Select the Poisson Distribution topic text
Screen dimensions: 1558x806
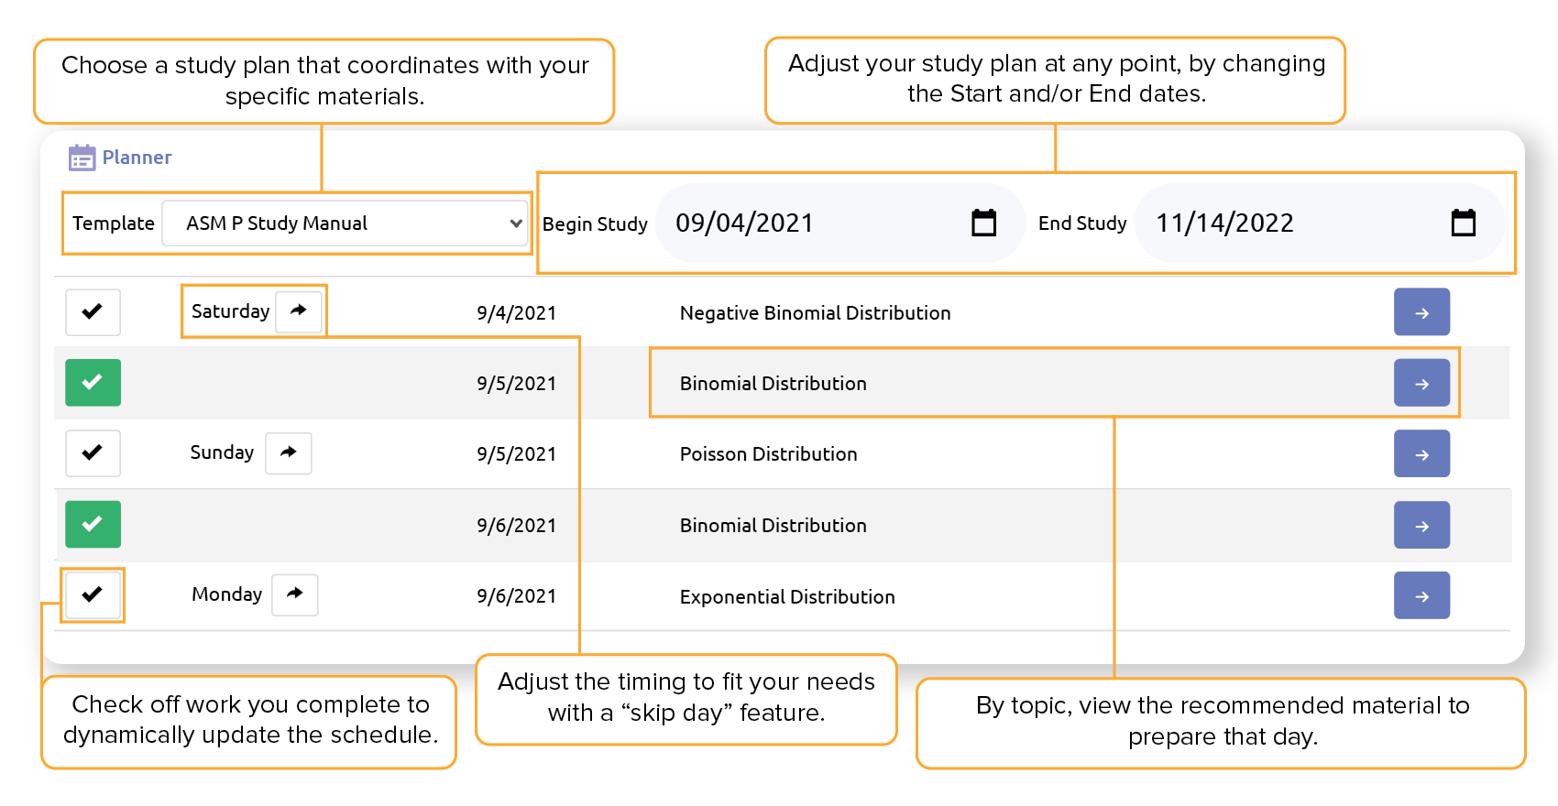click(768, 454)
